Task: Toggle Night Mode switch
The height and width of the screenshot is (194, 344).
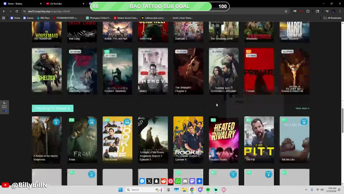Action: click(x=5, y=111)
